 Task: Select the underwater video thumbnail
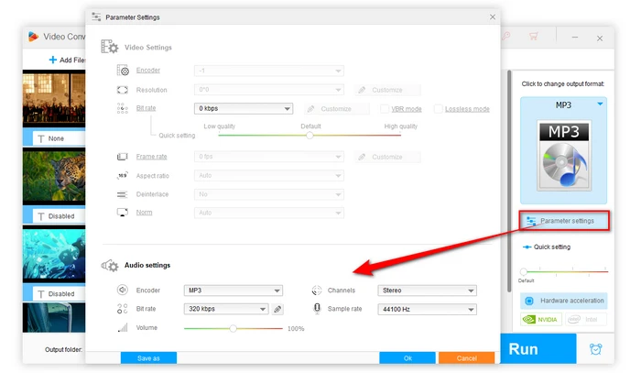point(54,254)
